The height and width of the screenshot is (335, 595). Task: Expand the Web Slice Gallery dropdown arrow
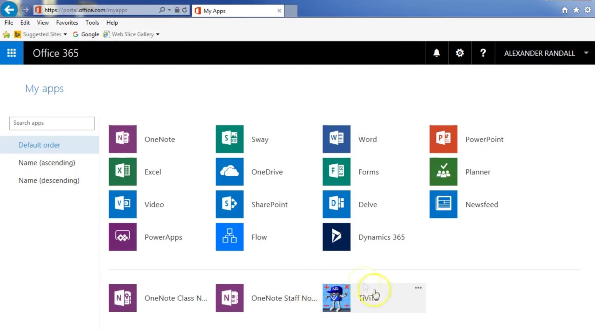158,34
